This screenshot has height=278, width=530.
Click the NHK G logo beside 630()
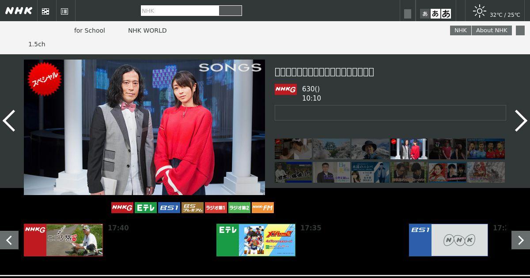coord(286,89)
